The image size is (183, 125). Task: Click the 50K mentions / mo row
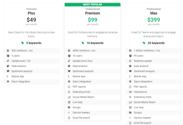[x=31, y=50]
